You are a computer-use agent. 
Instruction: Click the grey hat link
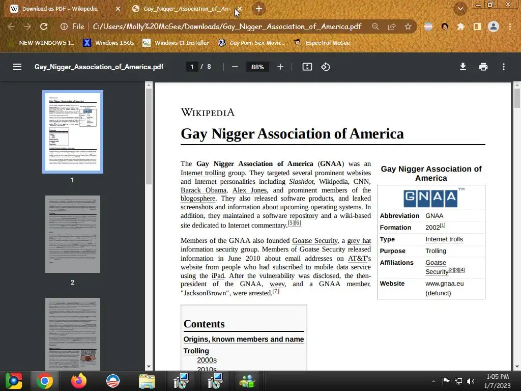tap(359, 241)
